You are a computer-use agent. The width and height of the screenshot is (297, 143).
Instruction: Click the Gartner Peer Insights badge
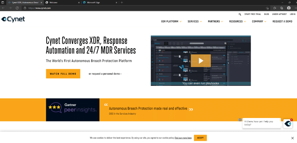(x=73, y=110)
